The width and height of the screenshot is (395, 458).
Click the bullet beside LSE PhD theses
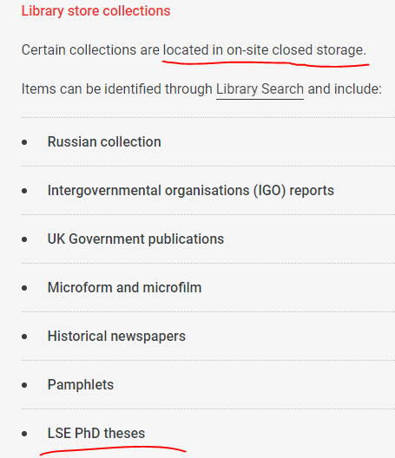(24, 434)
